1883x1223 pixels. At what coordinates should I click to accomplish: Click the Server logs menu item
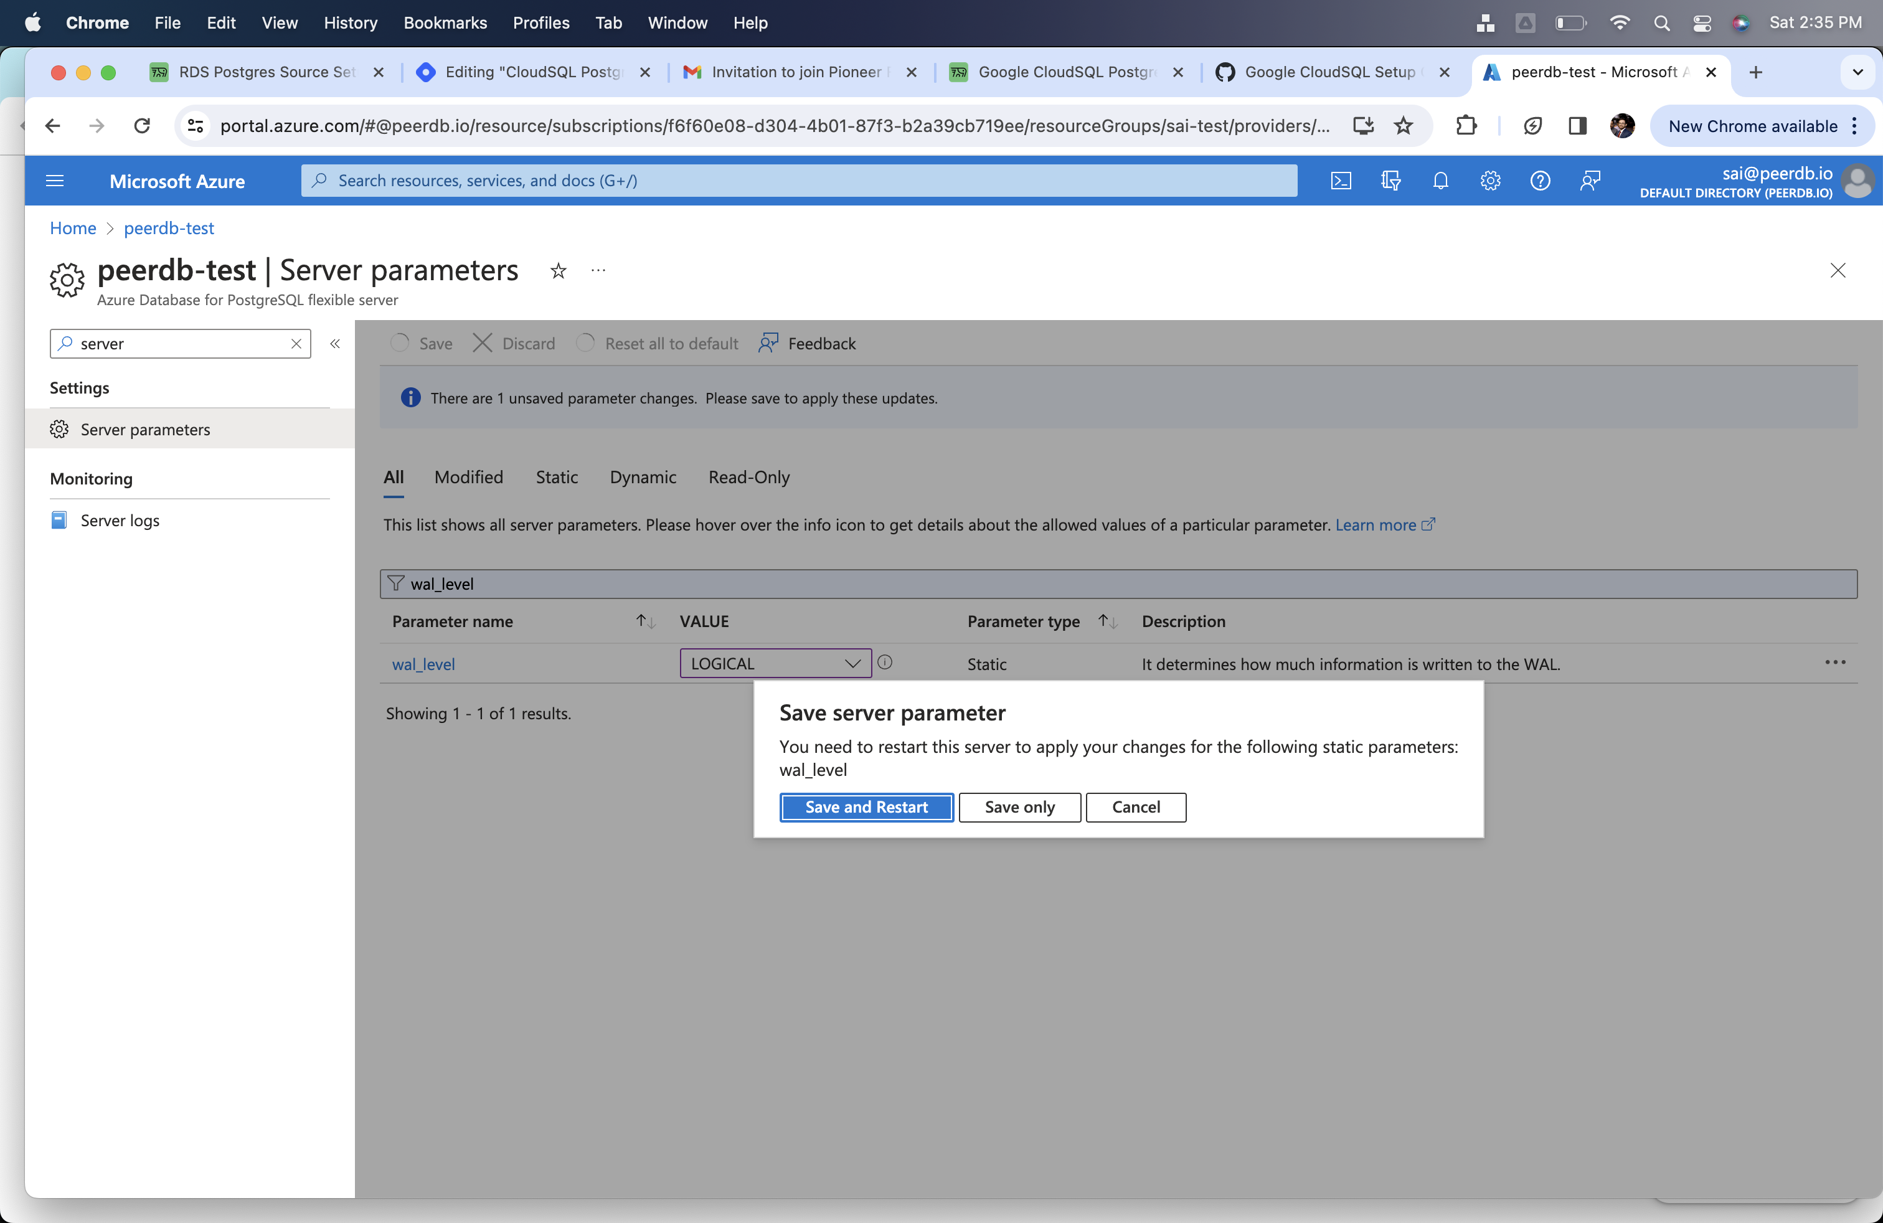click(x=120, y=519)
